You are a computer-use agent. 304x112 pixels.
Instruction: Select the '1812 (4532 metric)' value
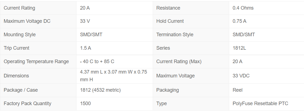tap(100, 90)
